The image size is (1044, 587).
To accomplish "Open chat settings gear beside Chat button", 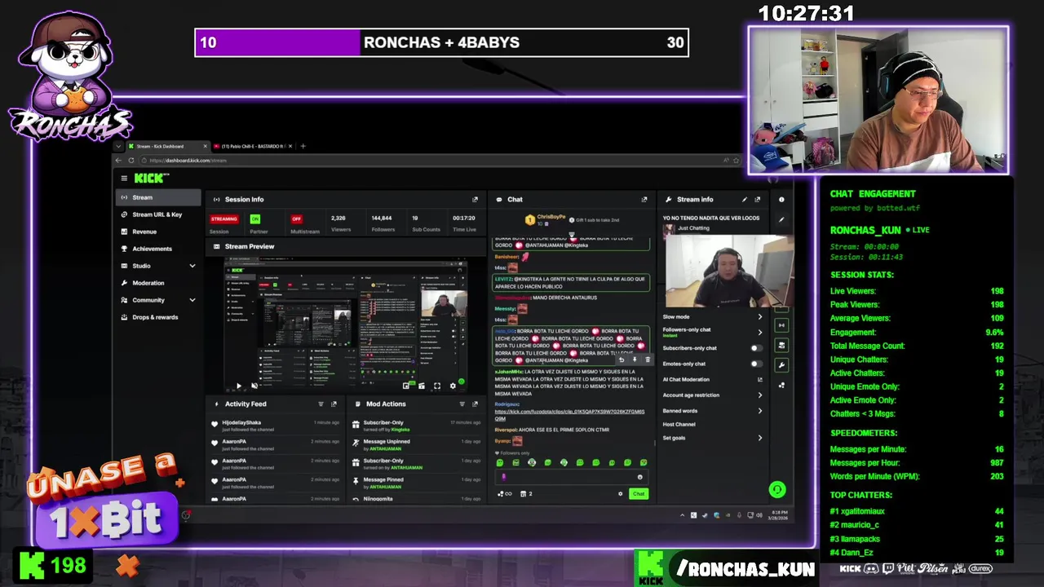I will 620,493.
